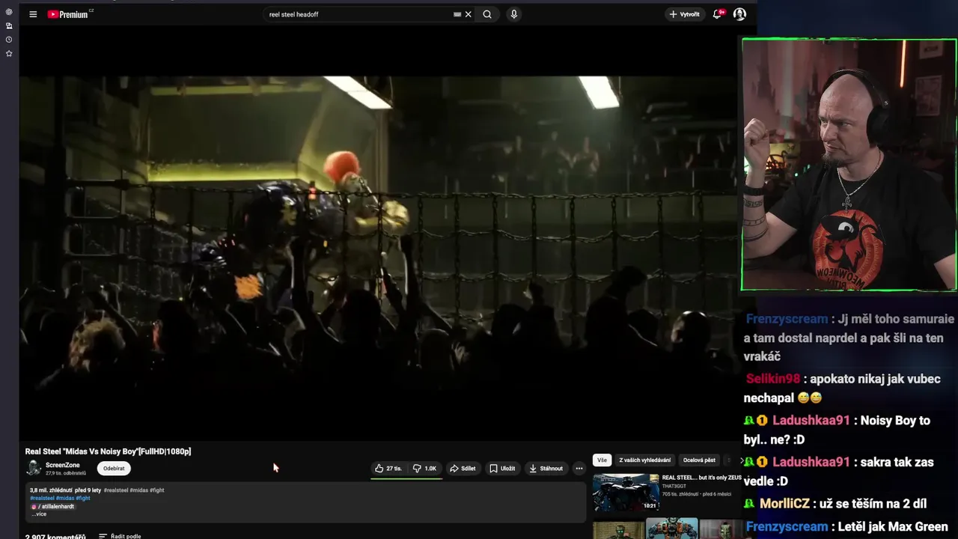This screenshot has height=539, width=958.
Task: Open the notifications bell
Action: (718, 14)
